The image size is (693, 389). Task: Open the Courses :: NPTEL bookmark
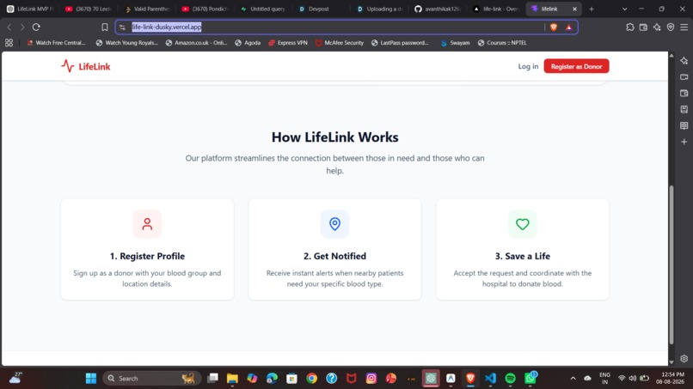(502, 43)
